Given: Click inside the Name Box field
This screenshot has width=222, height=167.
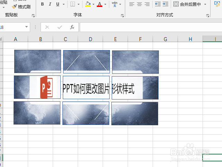Looking at the screenshot, I should click(x=12, y=27).
